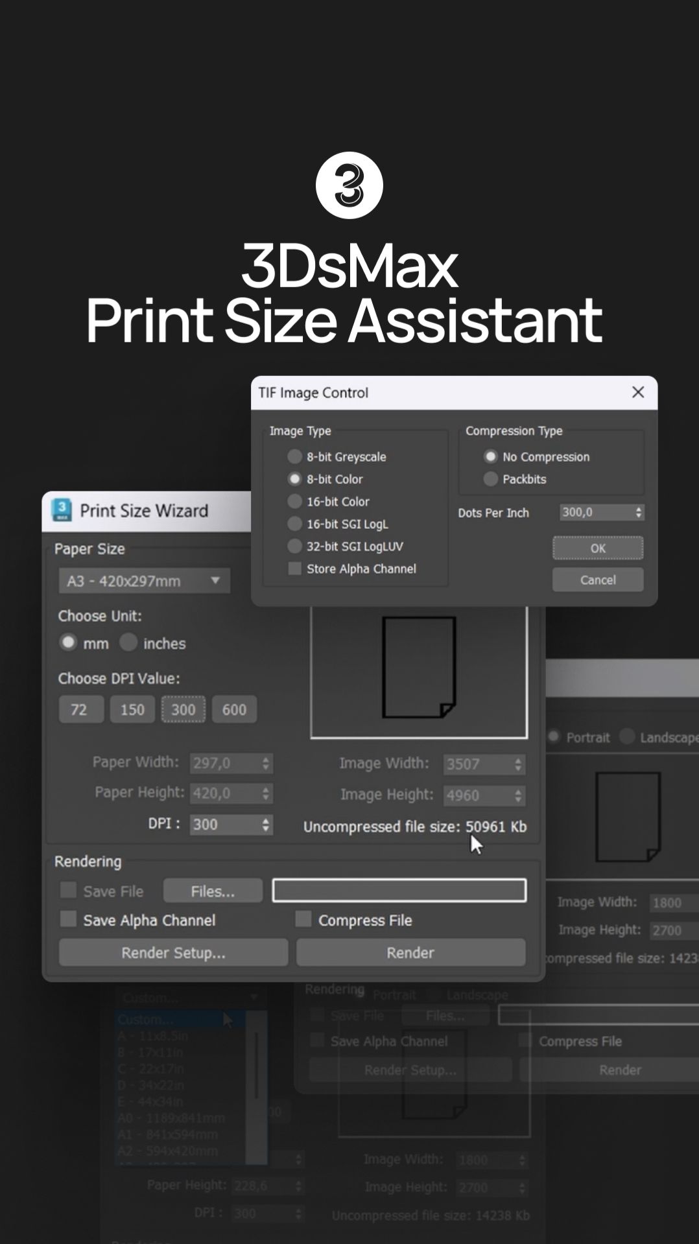Set DPI value to 150
Image resolution: width=699 pixels, height=1244 pixels.
(x=132, y=710)
